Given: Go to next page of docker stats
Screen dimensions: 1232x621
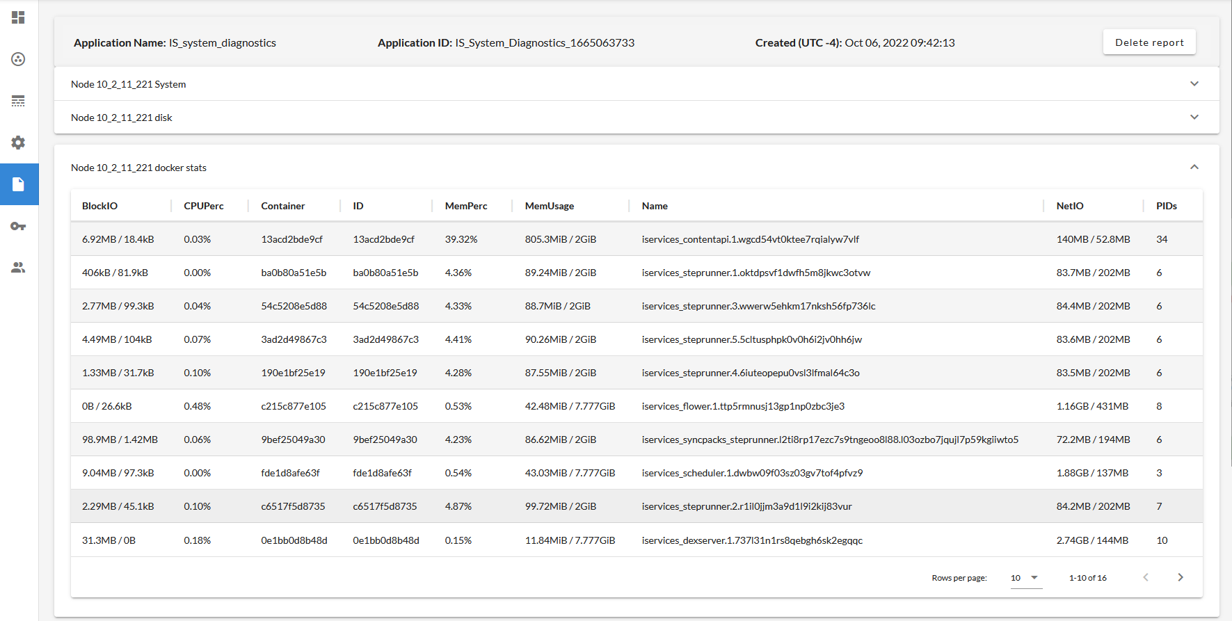Looking at the screenshot, I should point(1180,577).
